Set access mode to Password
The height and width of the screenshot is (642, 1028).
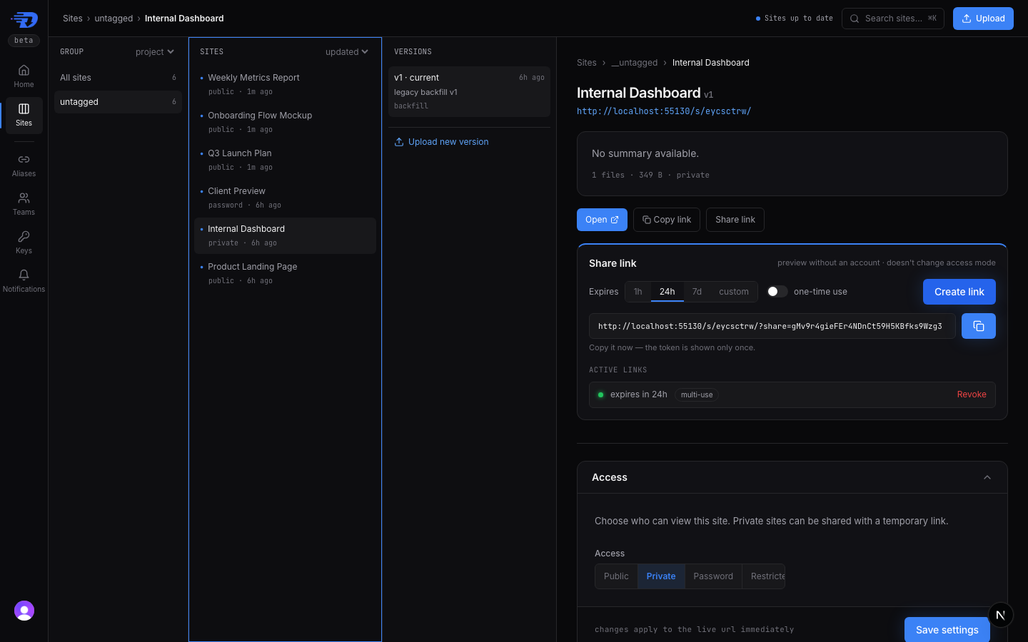click(x=713, y=576)
